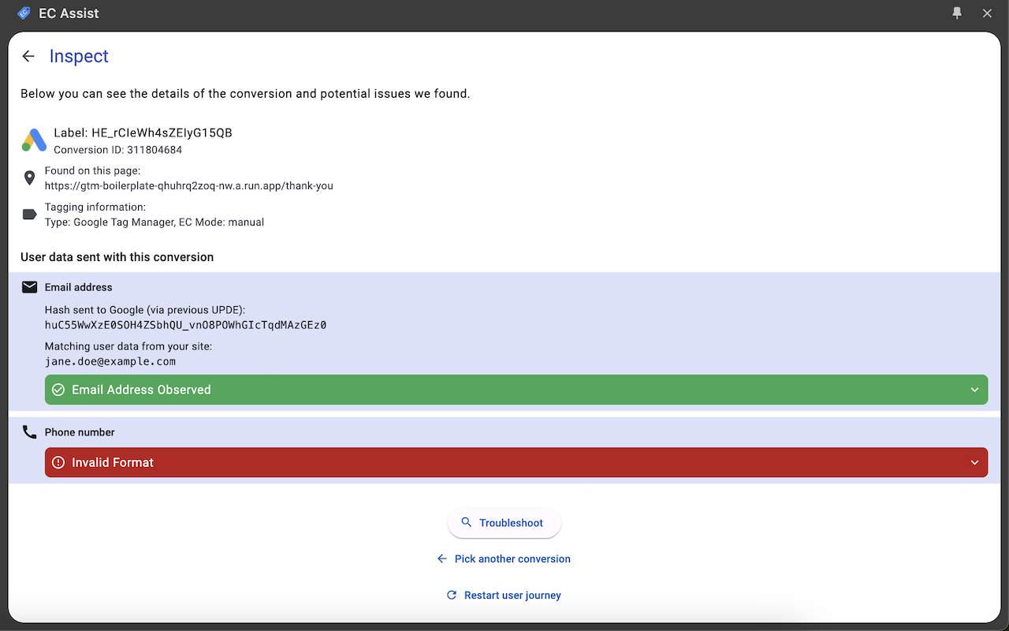Click the pin icon in the title bar
This screenshot has width=1009, height=631.
[x=956, y=13]
